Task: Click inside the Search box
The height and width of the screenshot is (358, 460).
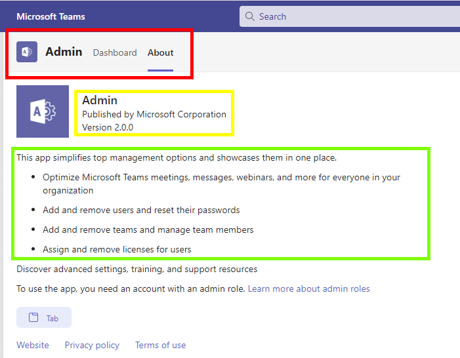Action: pos(350,16)
